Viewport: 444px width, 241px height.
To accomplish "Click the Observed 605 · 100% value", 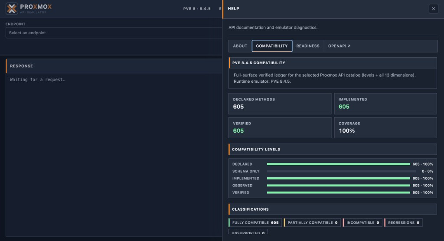I will (423, 186).
